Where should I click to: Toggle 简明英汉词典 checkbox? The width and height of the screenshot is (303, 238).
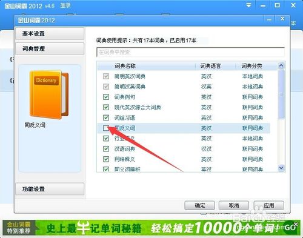pyautogui.click(x=106, y=76)
